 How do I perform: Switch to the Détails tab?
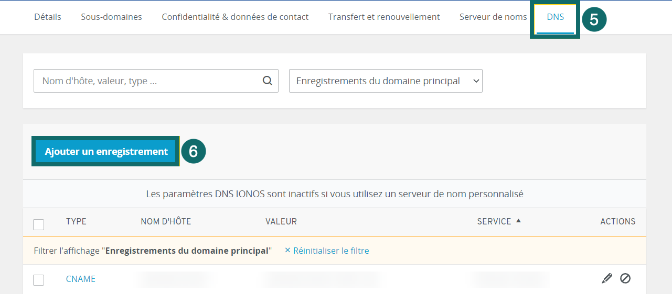(x=48, y=17)
